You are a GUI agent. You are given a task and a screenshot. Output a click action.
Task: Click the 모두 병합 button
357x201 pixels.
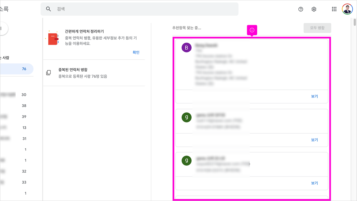[317, 28]
